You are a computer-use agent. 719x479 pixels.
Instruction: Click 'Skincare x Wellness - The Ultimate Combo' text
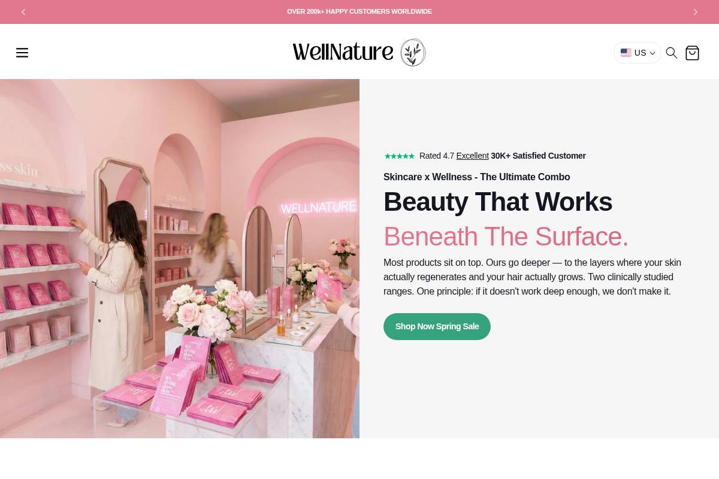pyautogui.click(x=476, y=177)
